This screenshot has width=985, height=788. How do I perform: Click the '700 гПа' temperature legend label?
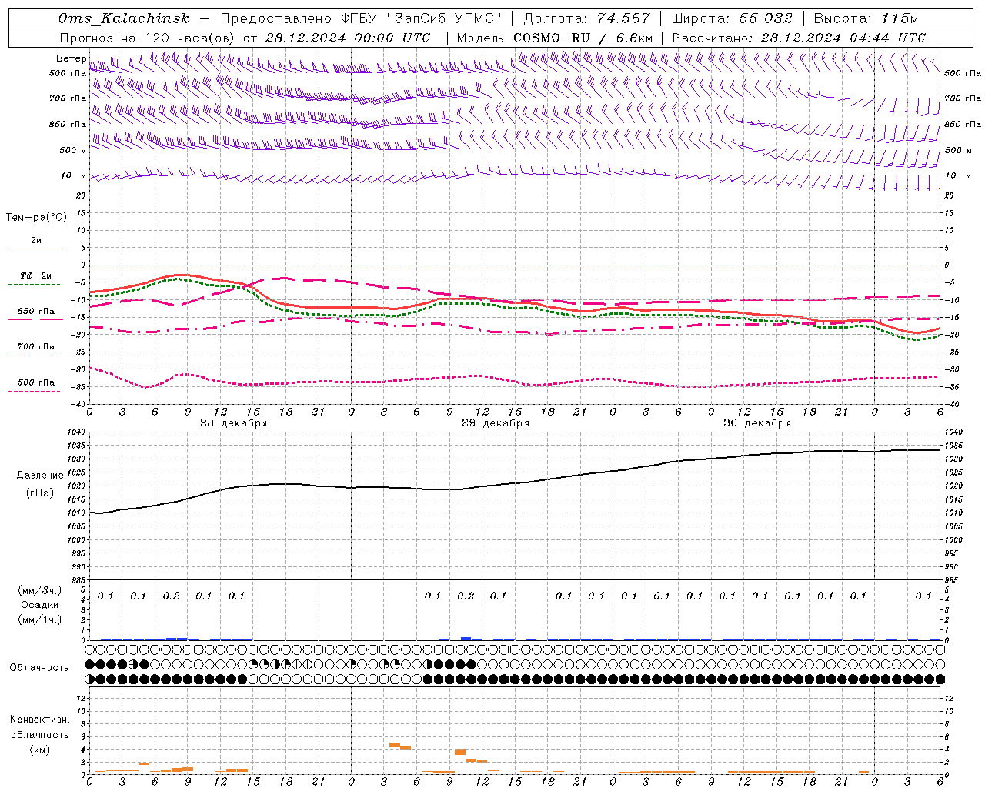[36, 346]
